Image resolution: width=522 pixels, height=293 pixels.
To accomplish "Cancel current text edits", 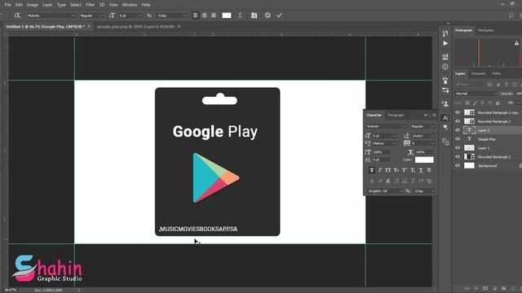I will (x=268, y=15).
